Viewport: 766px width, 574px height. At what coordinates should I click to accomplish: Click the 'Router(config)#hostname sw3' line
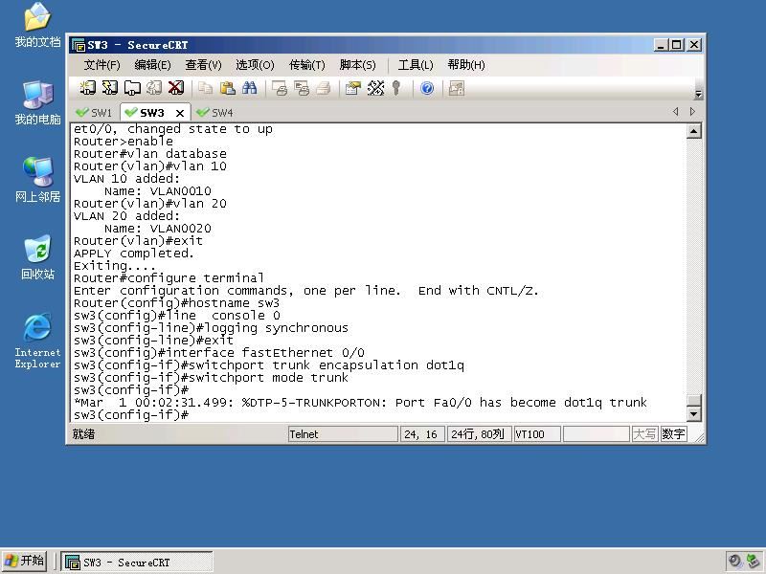tap(176, 303)
